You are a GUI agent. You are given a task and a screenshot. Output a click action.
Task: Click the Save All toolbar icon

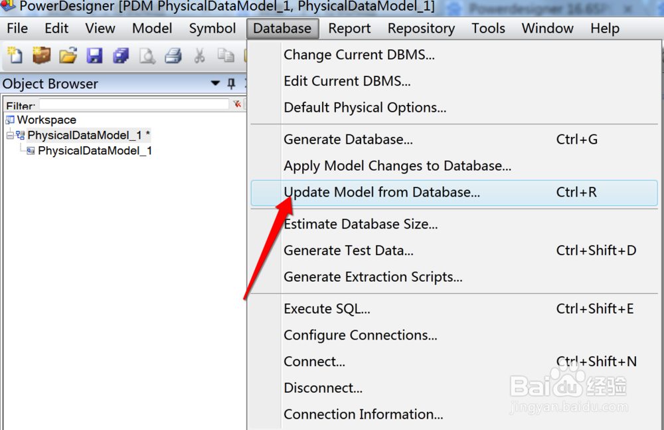click(x=121, y=56)
